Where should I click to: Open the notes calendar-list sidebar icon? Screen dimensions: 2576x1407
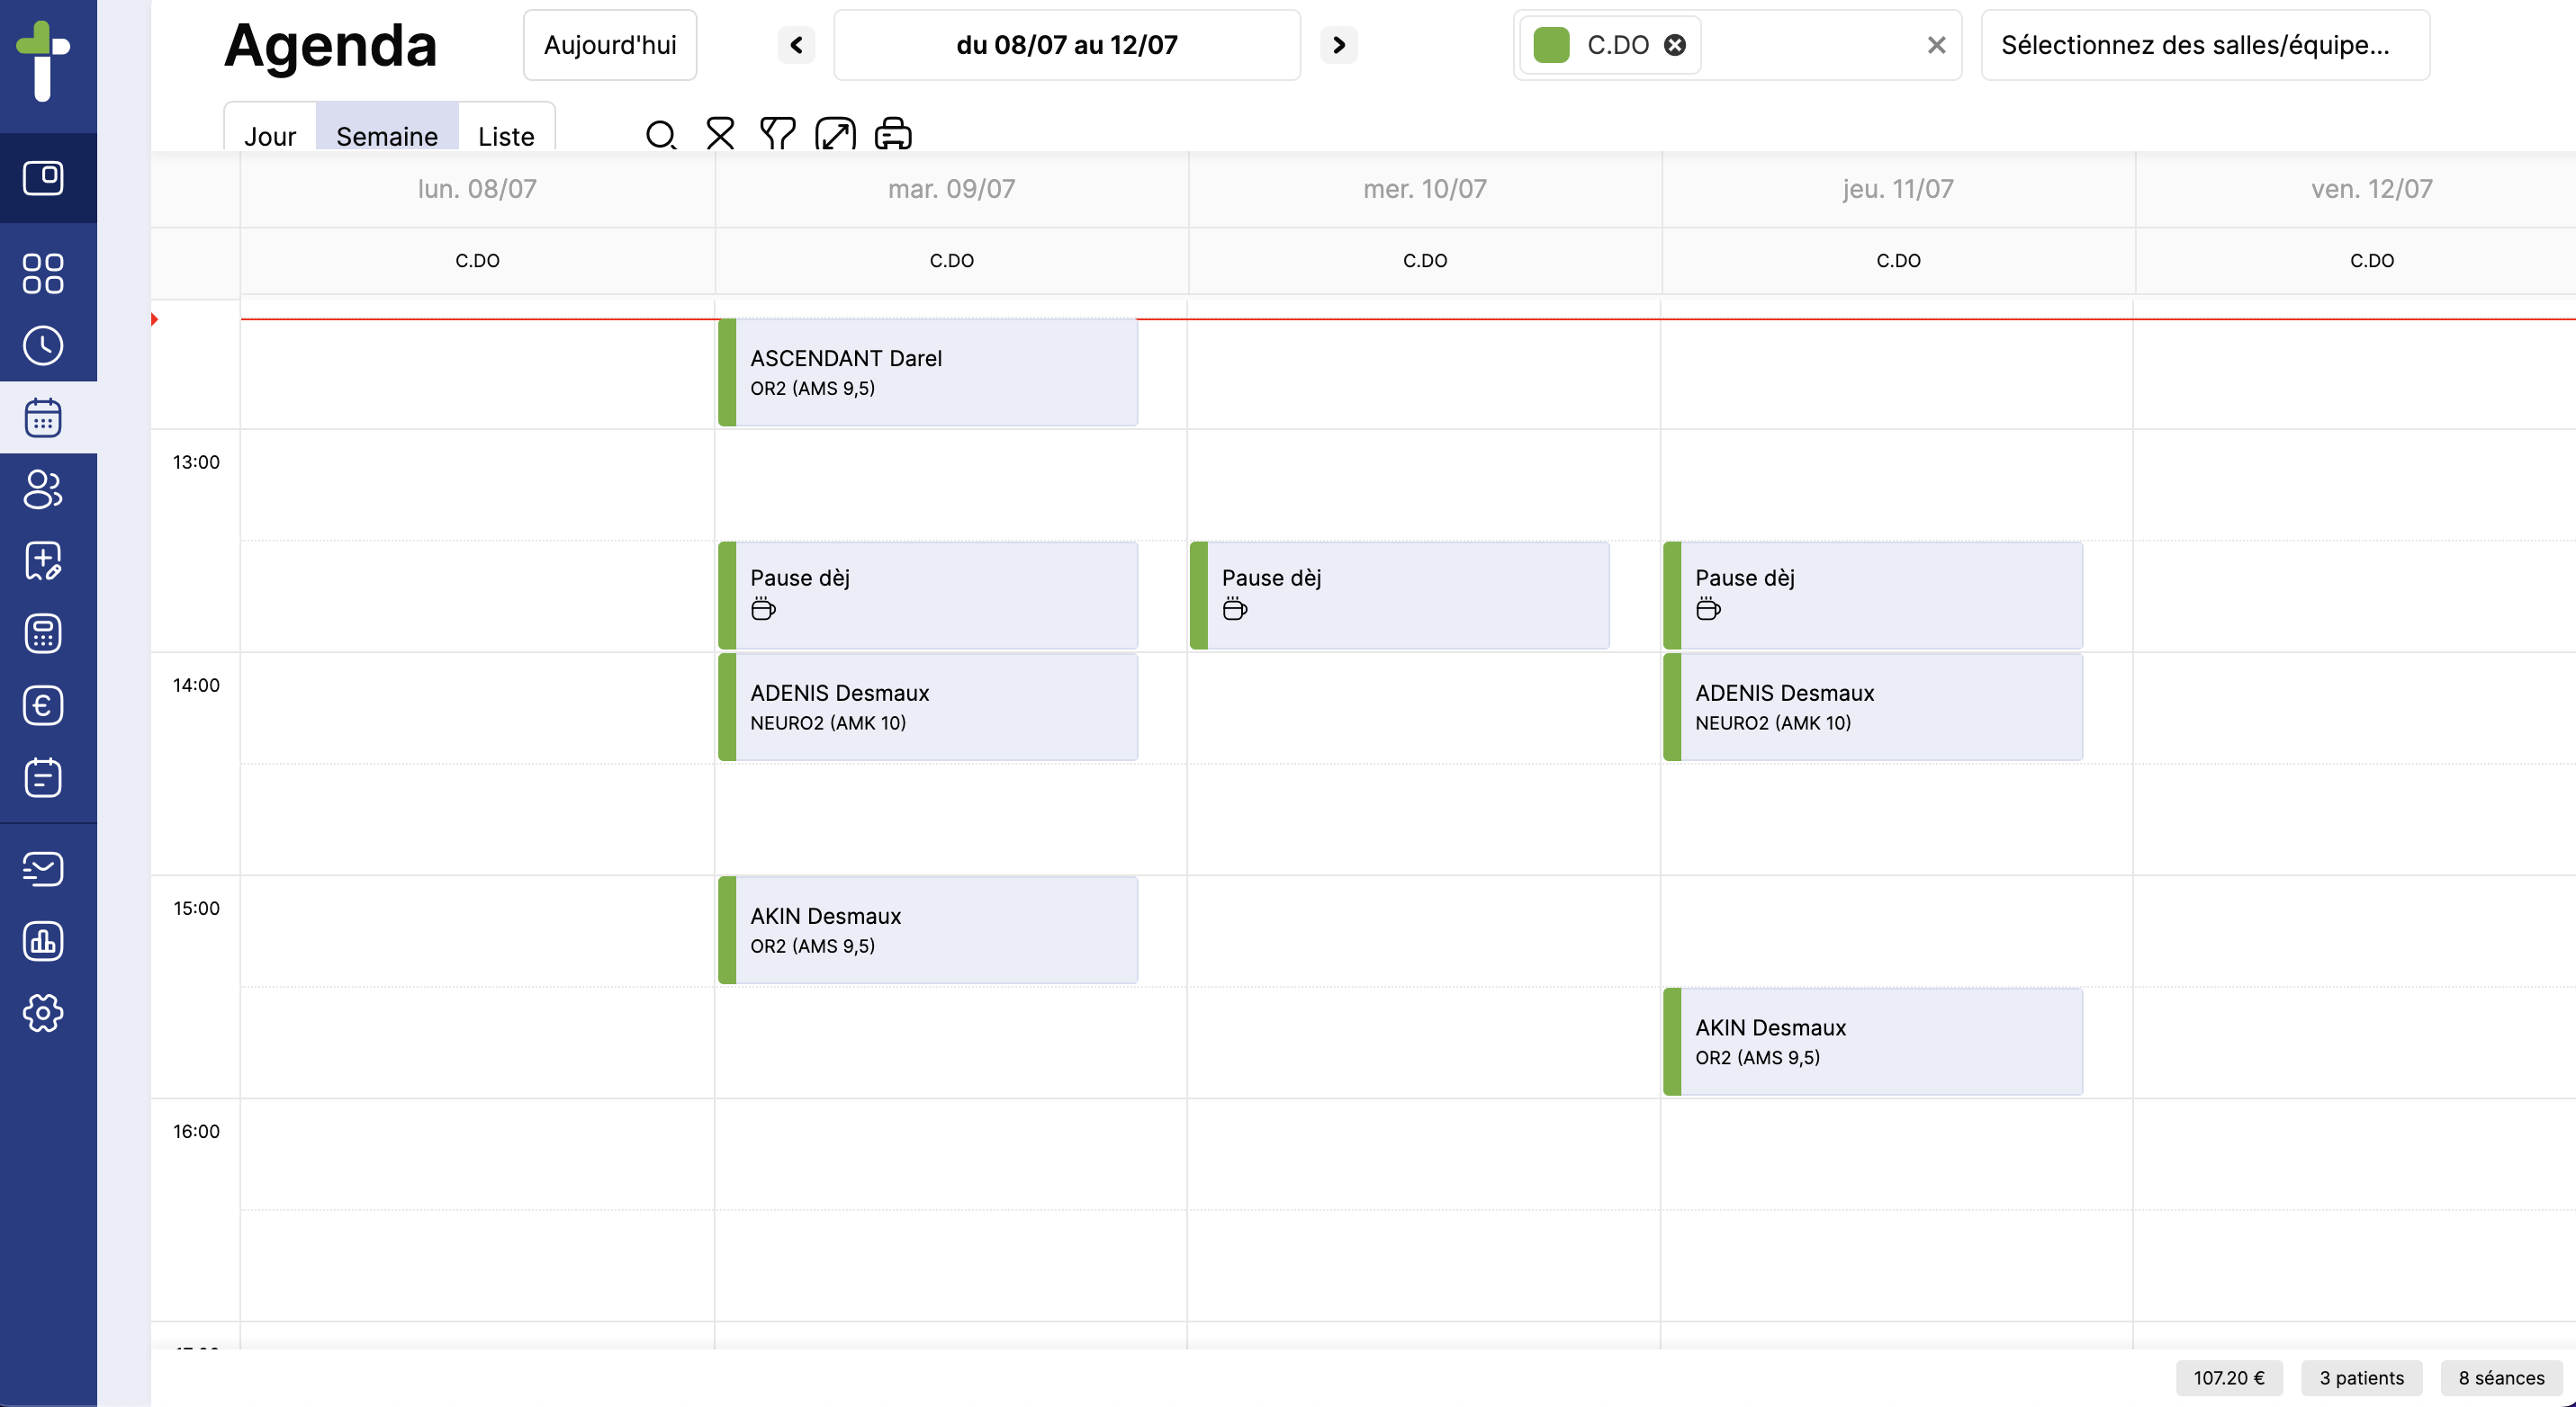(43, 777)
